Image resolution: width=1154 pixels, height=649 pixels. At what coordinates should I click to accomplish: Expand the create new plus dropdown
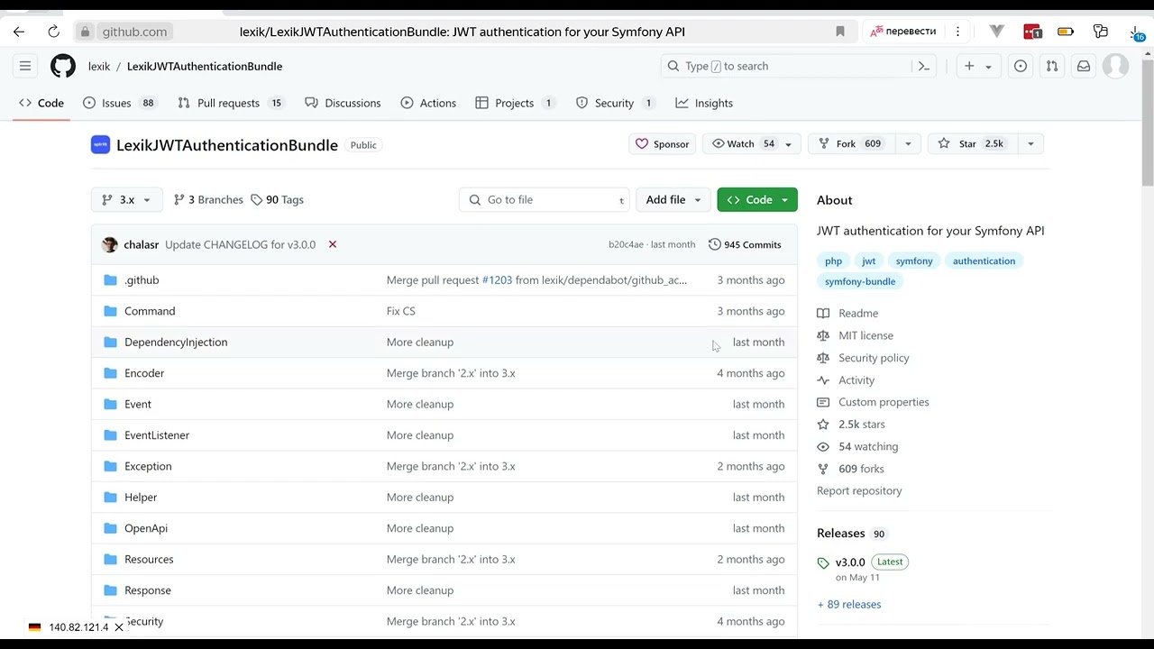tap(978, 66)
